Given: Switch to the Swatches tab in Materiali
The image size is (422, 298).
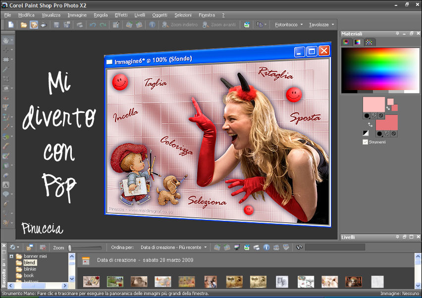Looking at the screenshot, I should (369, 42).
